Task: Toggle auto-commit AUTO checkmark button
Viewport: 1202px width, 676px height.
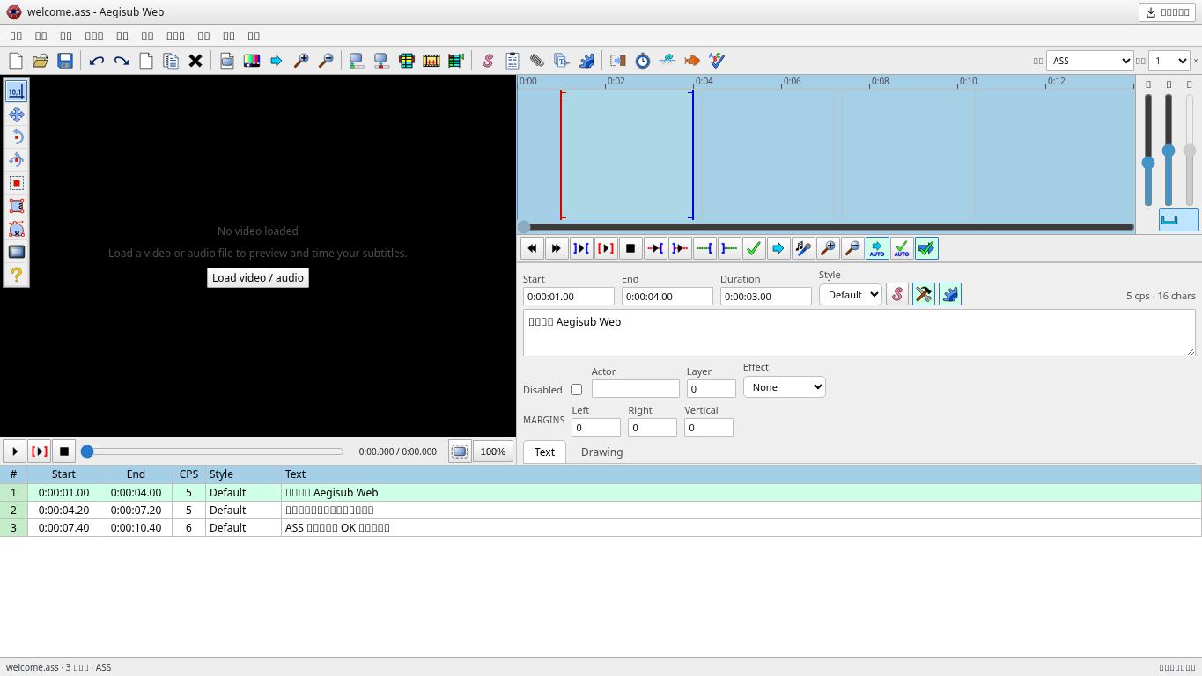Action: click(x=901, y=248)
